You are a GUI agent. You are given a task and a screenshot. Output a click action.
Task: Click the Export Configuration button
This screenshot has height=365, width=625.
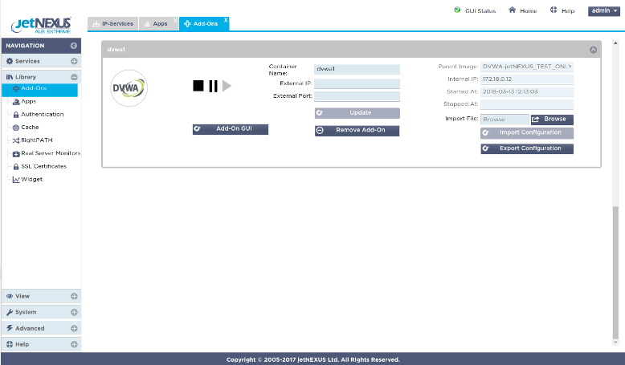[526, 148]
